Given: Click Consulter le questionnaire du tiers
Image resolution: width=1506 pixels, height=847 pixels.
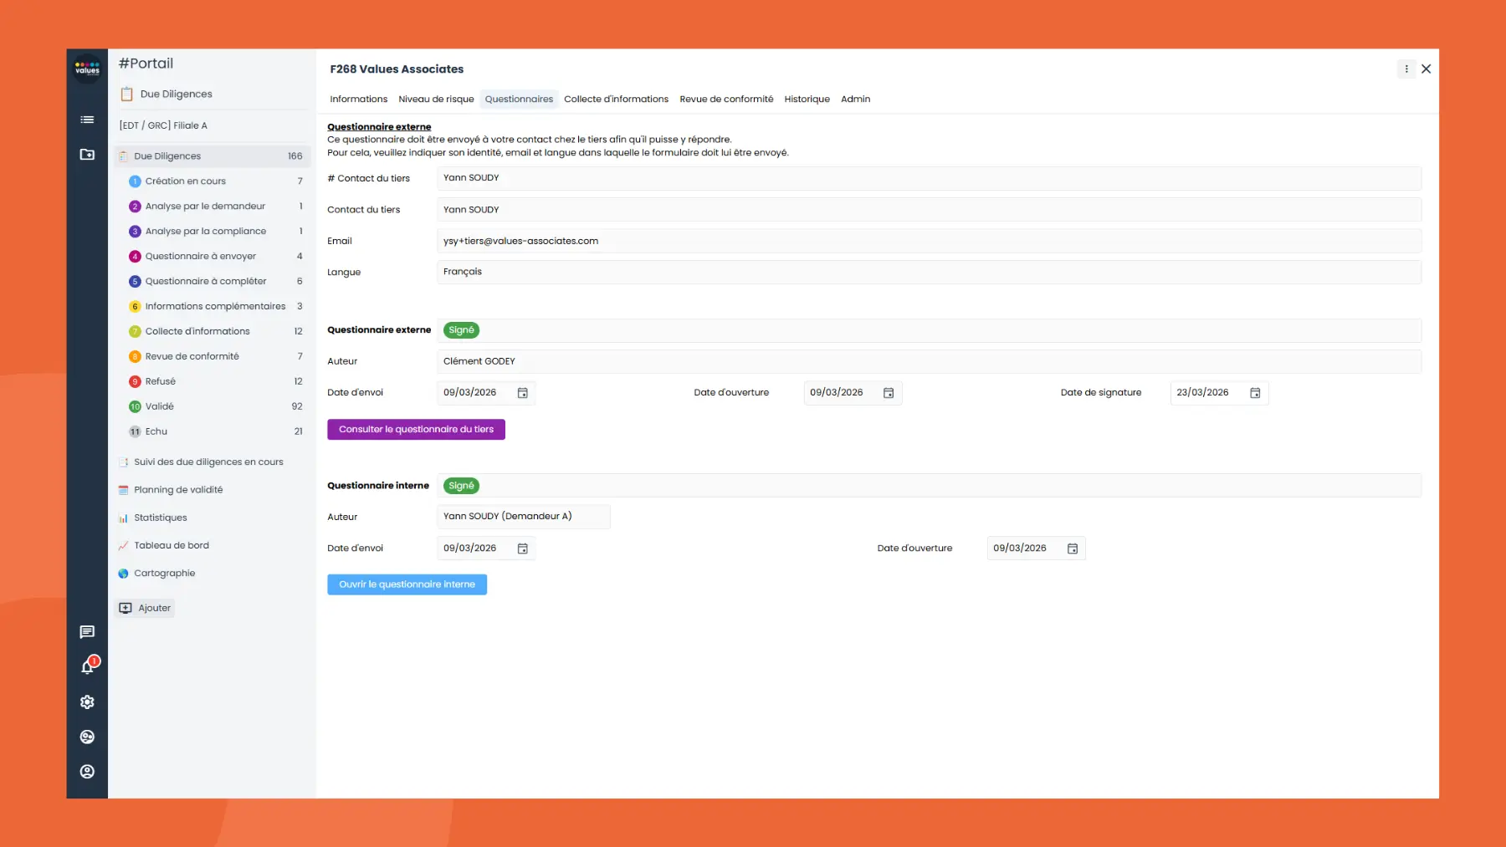Looking at the screenshot, I should [x=416, y=428].
